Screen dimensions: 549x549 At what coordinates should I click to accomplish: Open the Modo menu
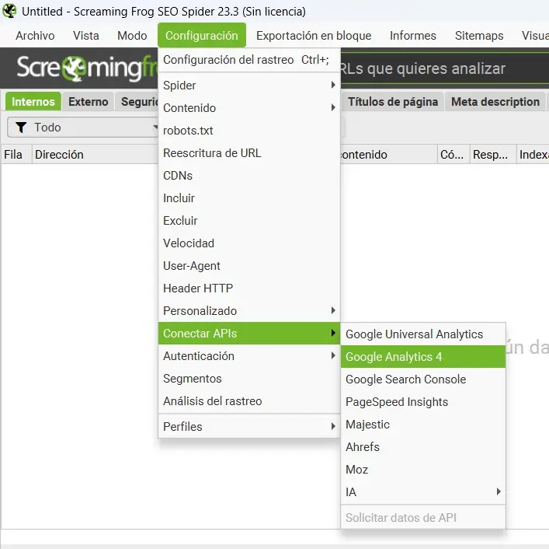pyautogui.click(x=132, y=36)
